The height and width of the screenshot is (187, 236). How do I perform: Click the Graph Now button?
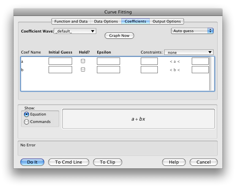click(x=119, y=36)
